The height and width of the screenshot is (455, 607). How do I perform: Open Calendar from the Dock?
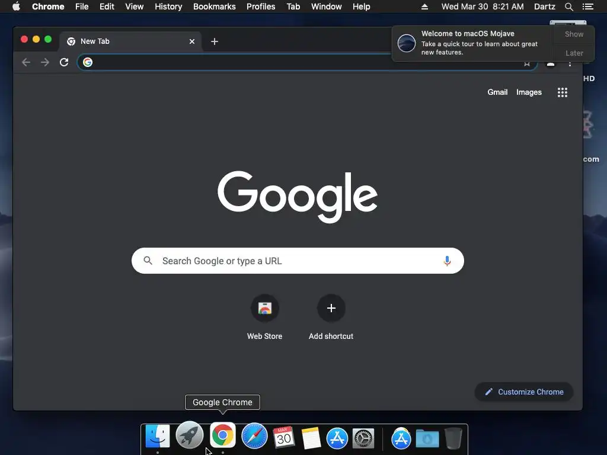click(284, 437)
